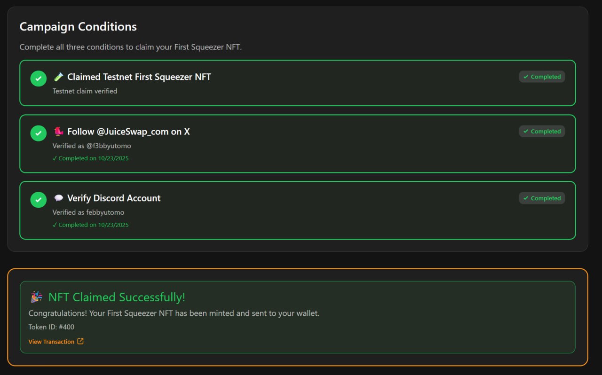
Task: Click the speech bubble icon beside Verify Discord
Action: click(x=58, y=198)
